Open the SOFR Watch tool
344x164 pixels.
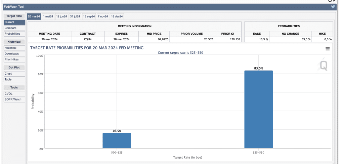(14, 99)
